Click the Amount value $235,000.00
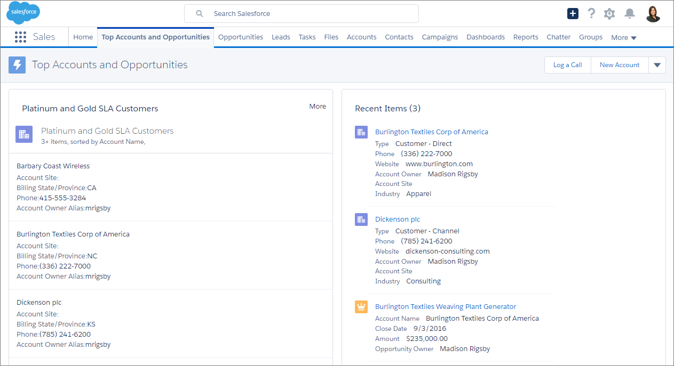Image resolution: width=674 pixels, height=366 pixels. point(427,339)
